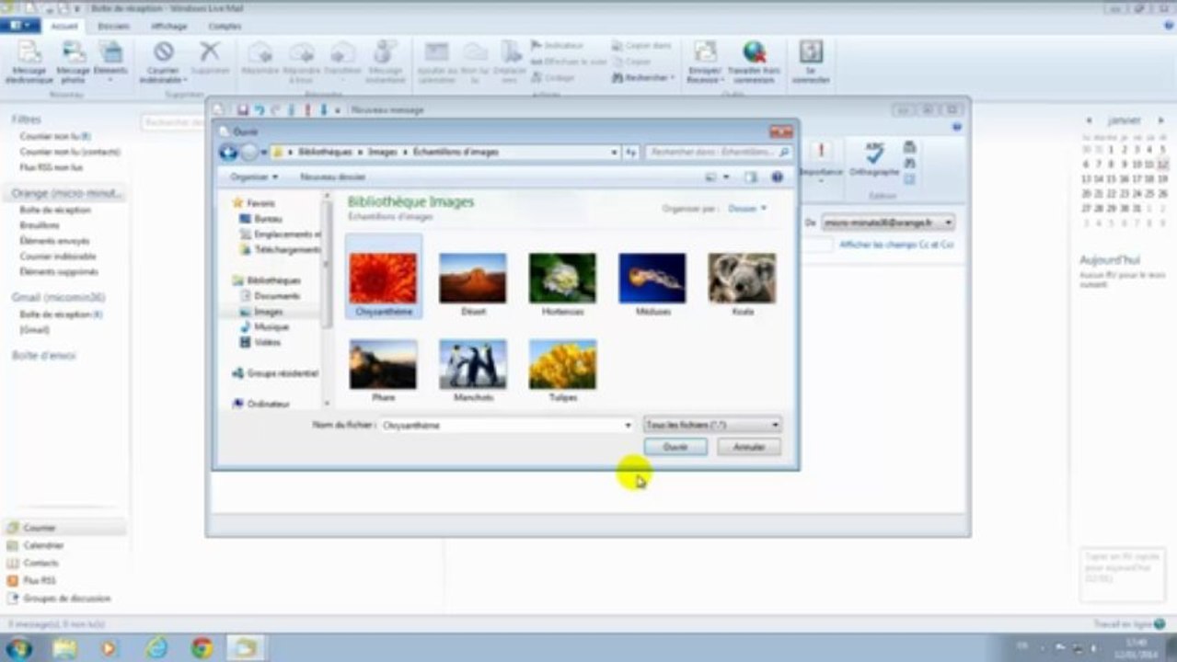Click Importance icon in new message window
1177x662 pixels.
pyautogui.click(x=821, y=160)
